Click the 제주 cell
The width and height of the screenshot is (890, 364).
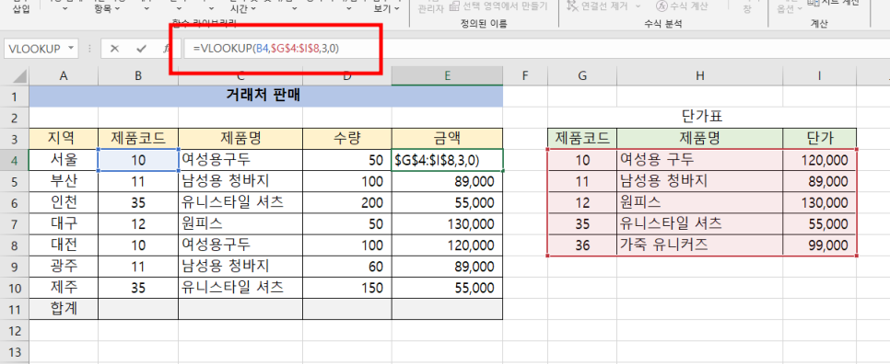click(x=63, y=288)
